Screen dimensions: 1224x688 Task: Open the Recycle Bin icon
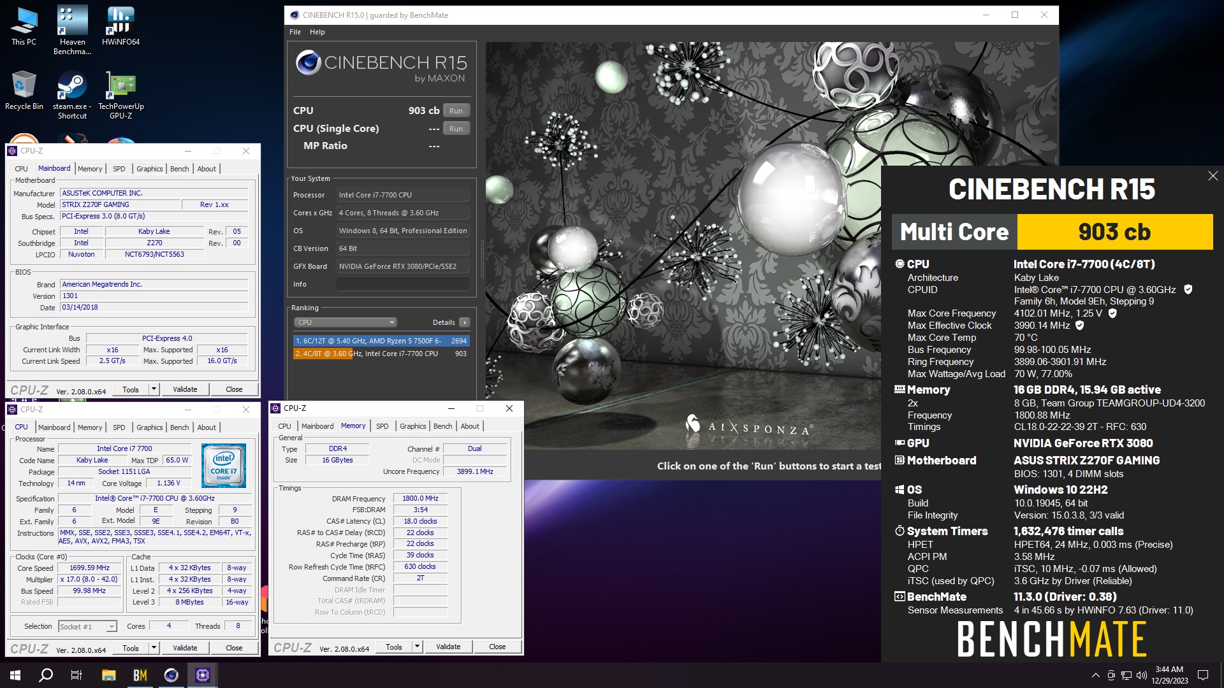point(24,90)
